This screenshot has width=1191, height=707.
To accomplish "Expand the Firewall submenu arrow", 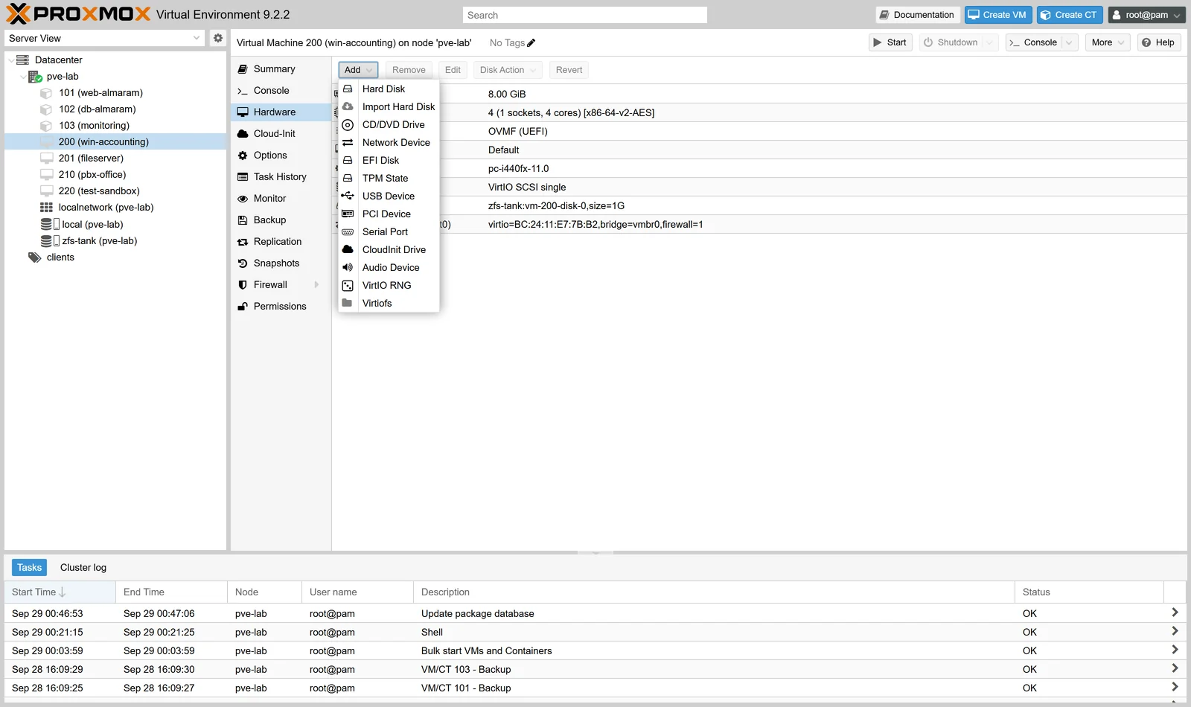I will coord(316,285).
